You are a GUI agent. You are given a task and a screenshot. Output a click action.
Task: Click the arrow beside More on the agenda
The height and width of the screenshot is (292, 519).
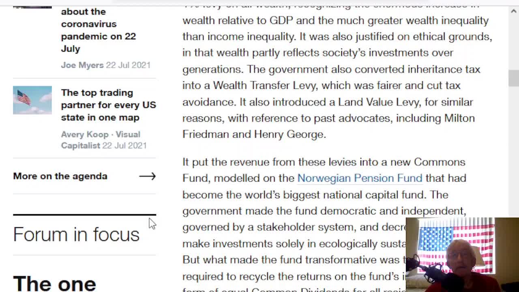point(147,176)
